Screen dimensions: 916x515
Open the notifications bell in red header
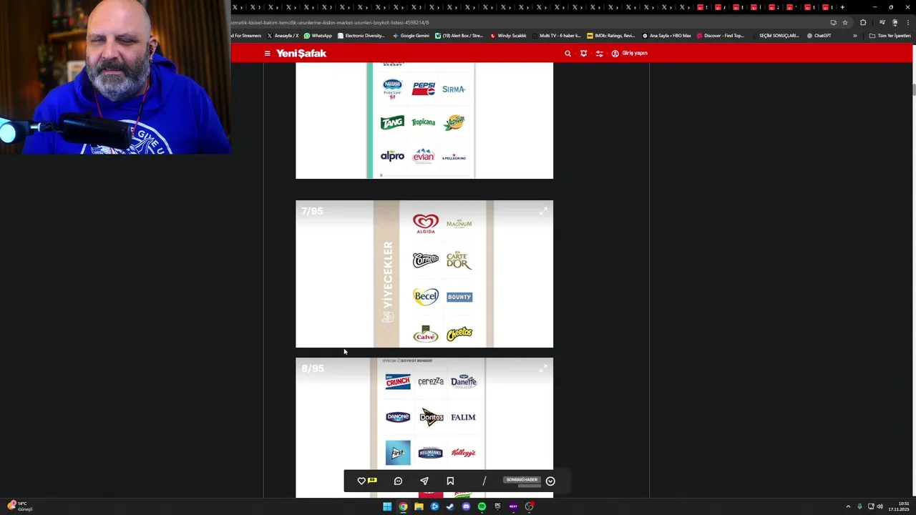click(584, 53)
